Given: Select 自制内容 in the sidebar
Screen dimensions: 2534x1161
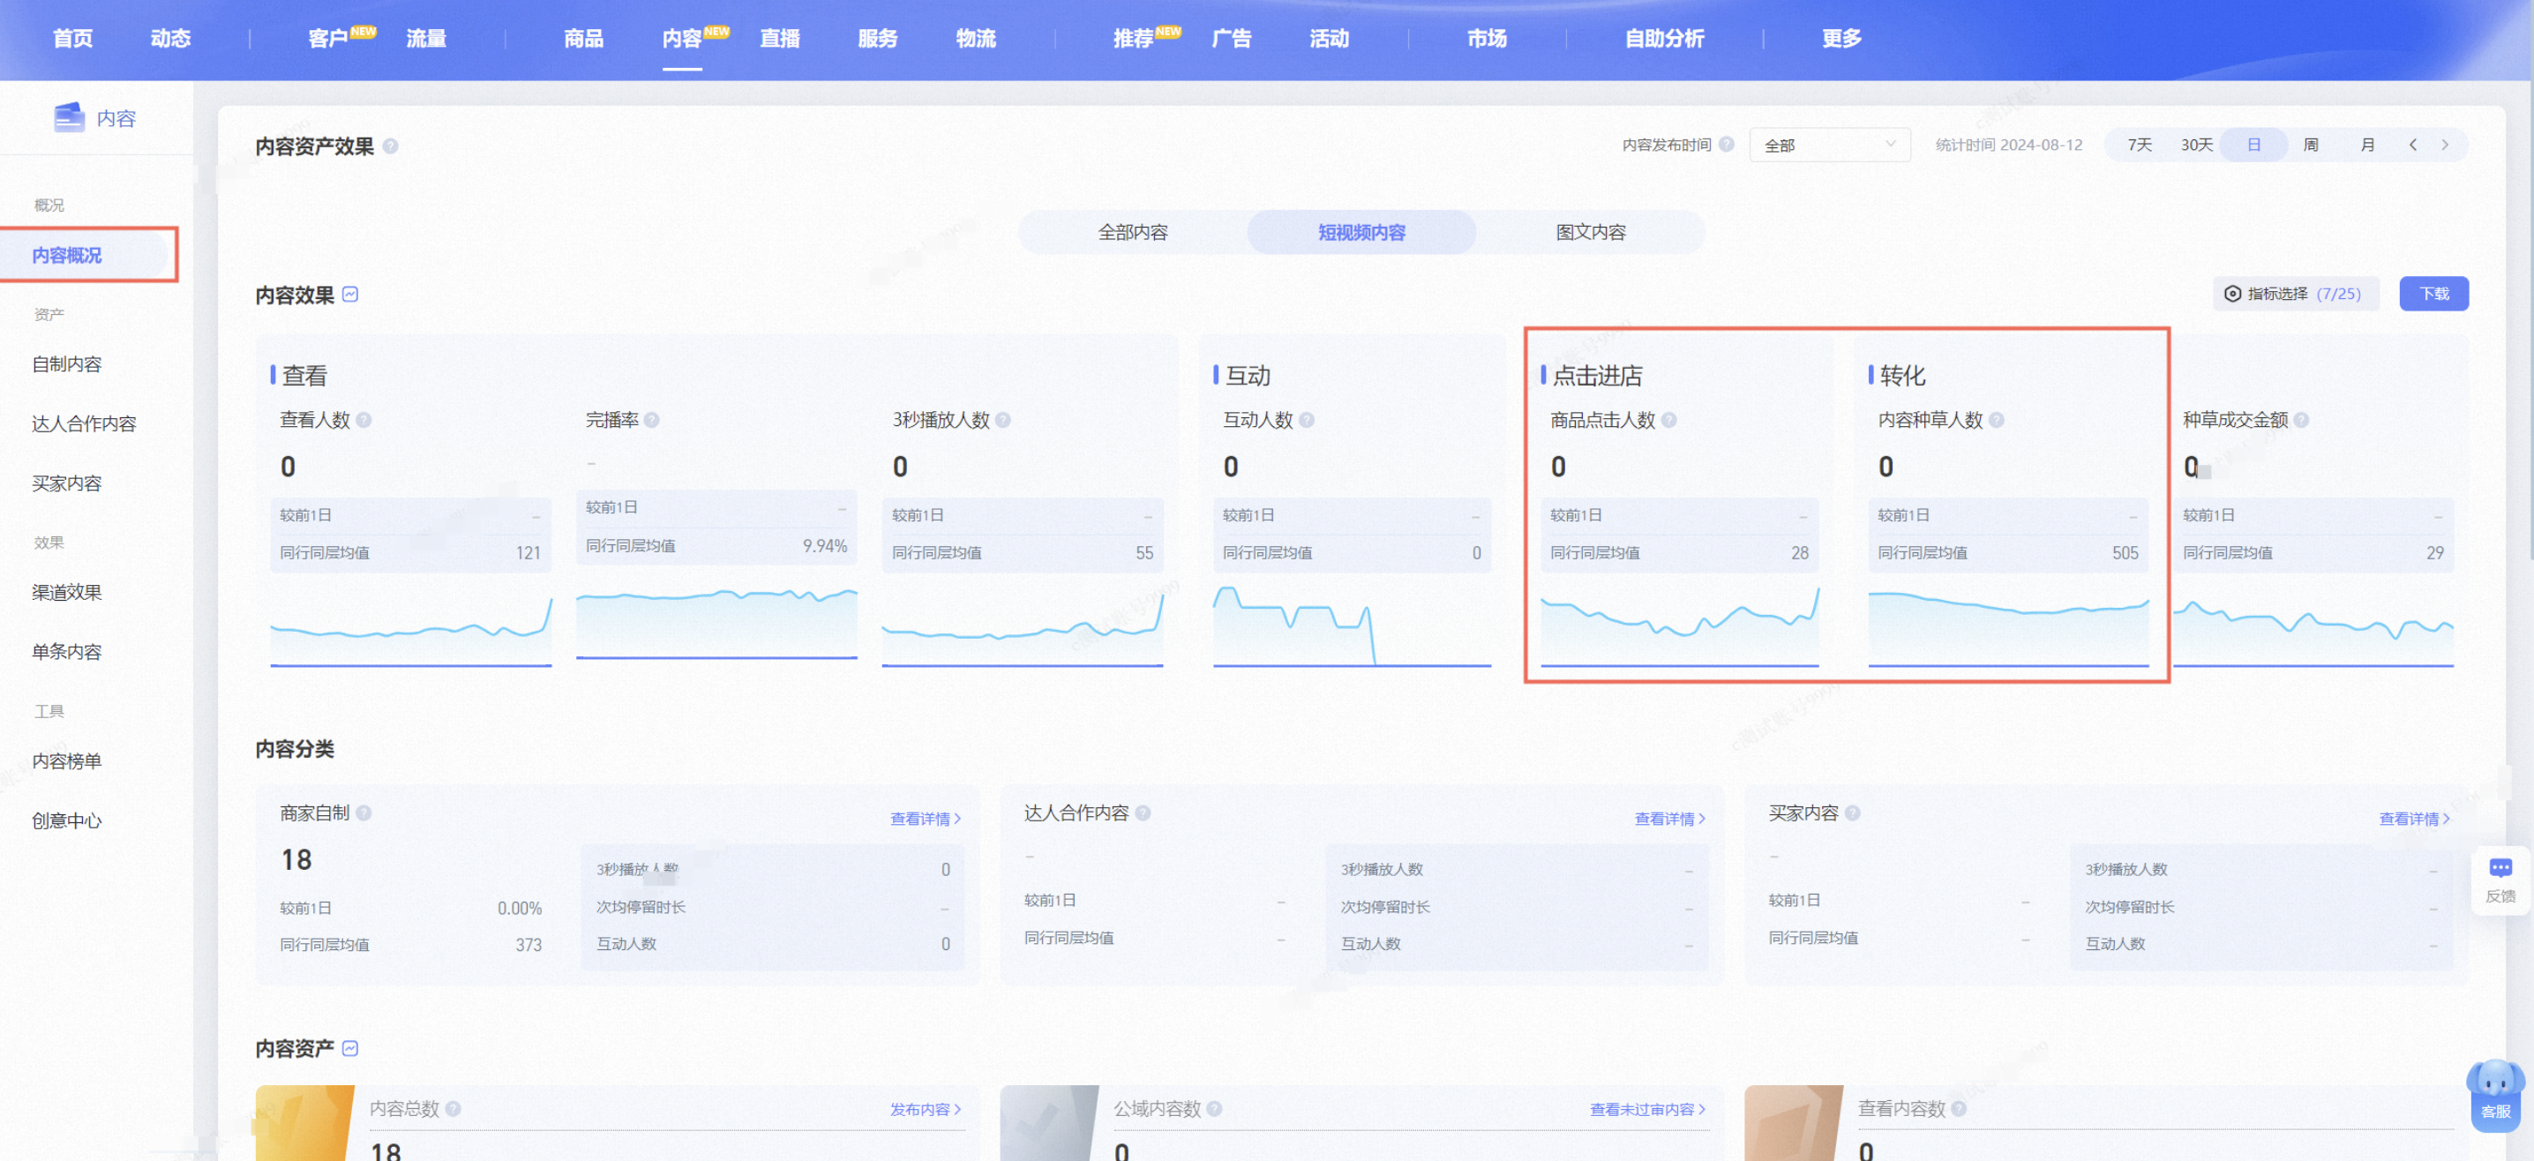Looking at the screenshot, I should pos(67,364).
